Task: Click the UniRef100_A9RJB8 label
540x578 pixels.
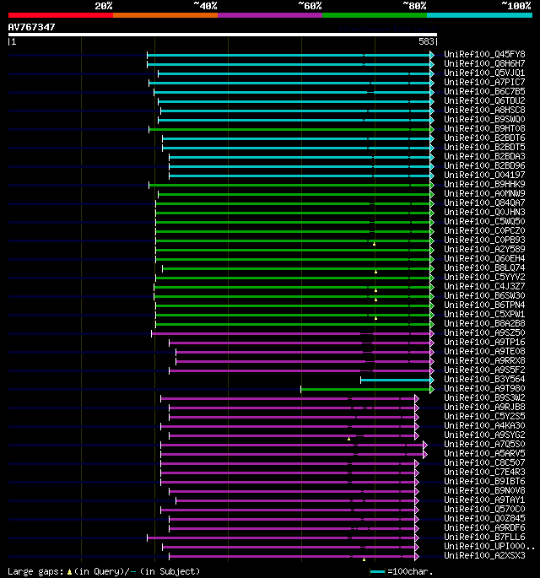Action: pyautogui.click(x=484, y=407)
